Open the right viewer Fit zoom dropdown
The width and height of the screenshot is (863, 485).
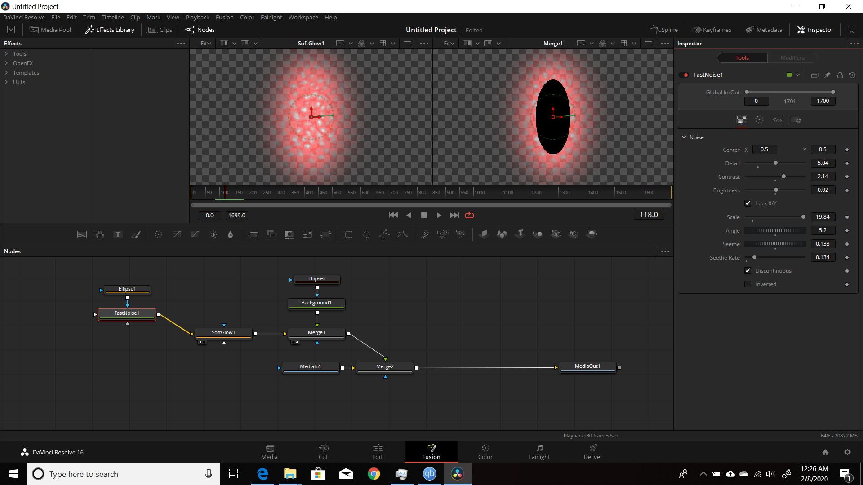click(449, 44)
